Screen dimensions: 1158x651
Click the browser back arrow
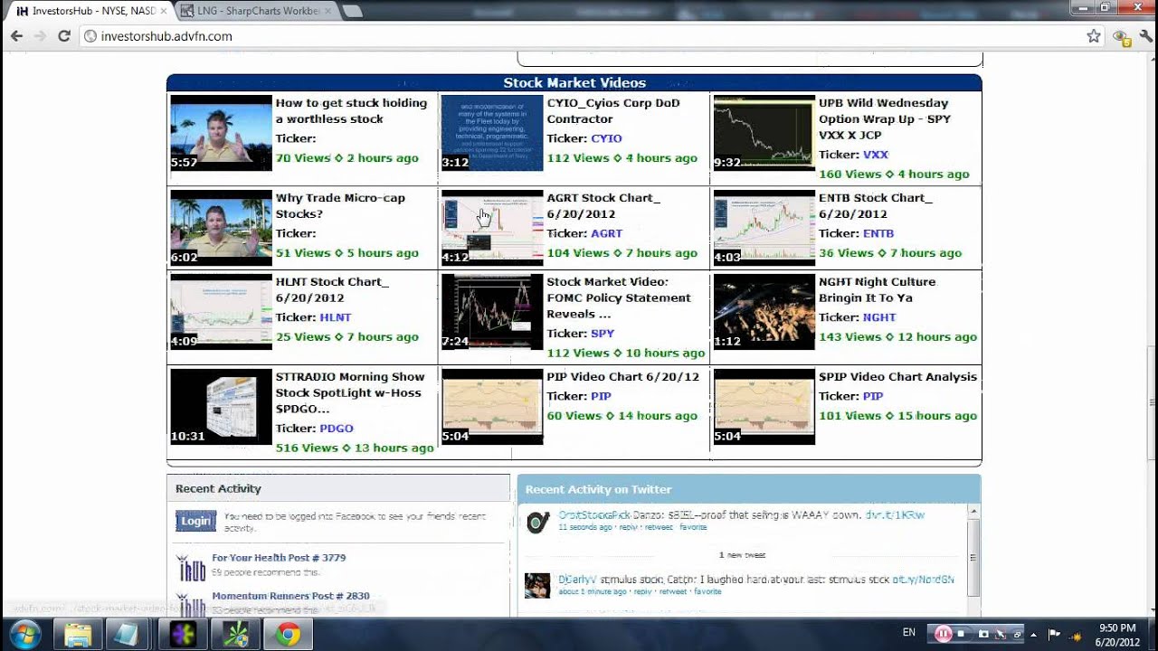(x=16, y=36)
